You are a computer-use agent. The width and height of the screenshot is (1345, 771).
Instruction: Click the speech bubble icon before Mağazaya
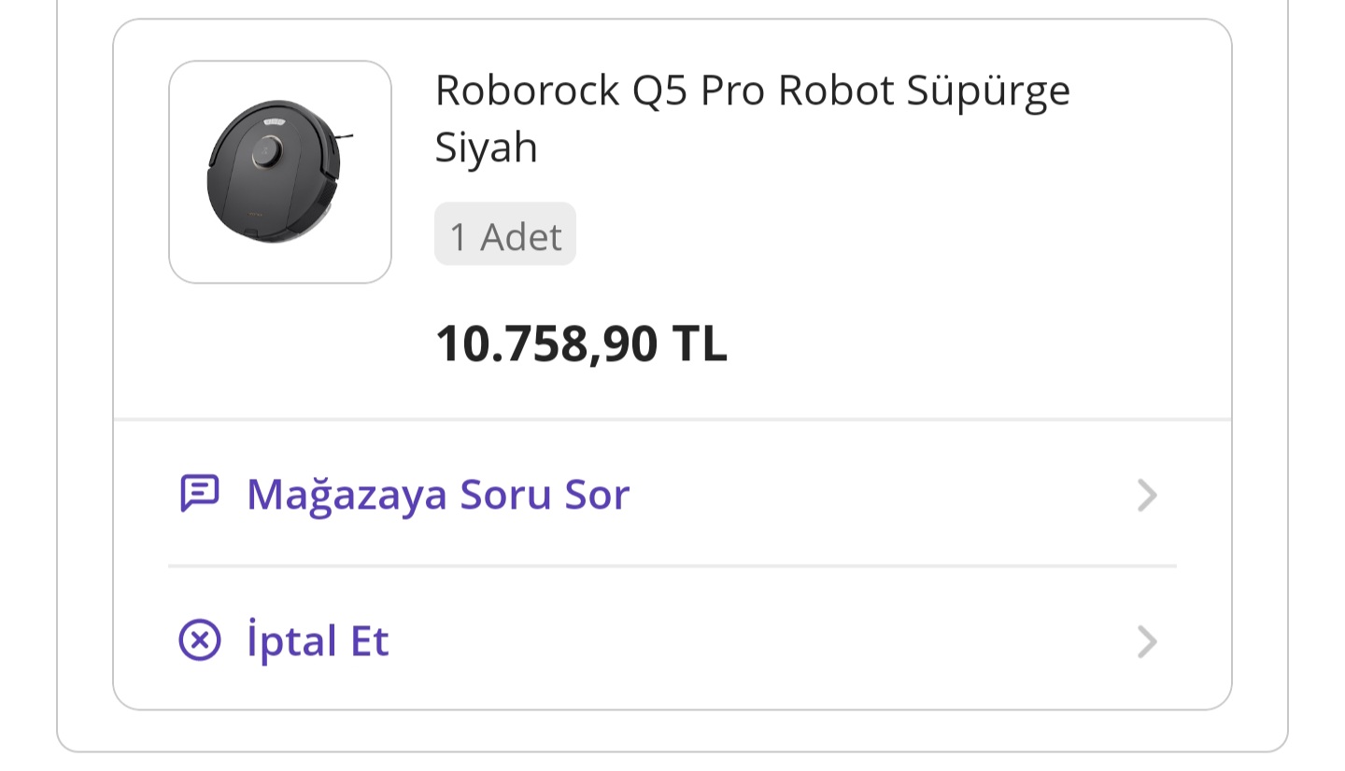coord(199,494)
